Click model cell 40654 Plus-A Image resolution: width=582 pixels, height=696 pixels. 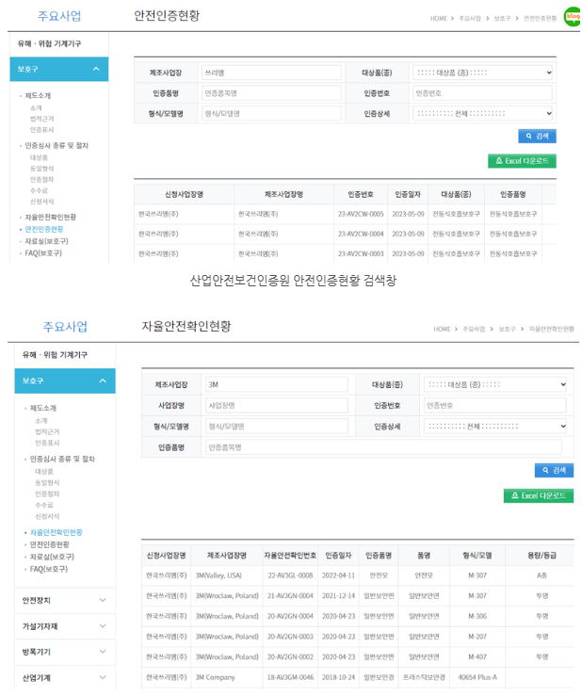[x=477, y=677]
